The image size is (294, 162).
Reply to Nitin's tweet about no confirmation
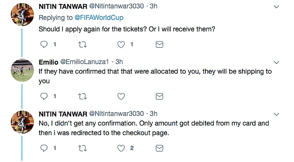click(45, 148)
